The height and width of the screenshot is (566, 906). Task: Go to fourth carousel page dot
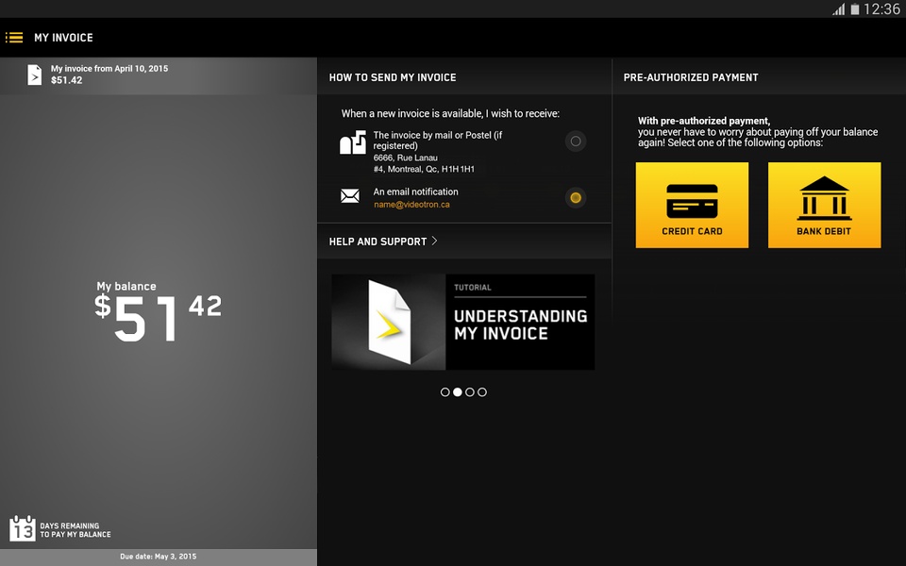[x=482, y=392]
